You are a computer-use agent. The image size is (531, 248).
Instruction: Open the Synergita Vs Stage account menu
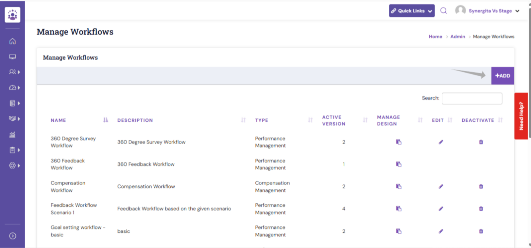(494, 11)
